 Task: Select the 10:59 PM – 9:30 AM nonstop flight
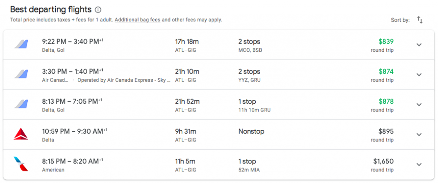click(x=219, y=135)
